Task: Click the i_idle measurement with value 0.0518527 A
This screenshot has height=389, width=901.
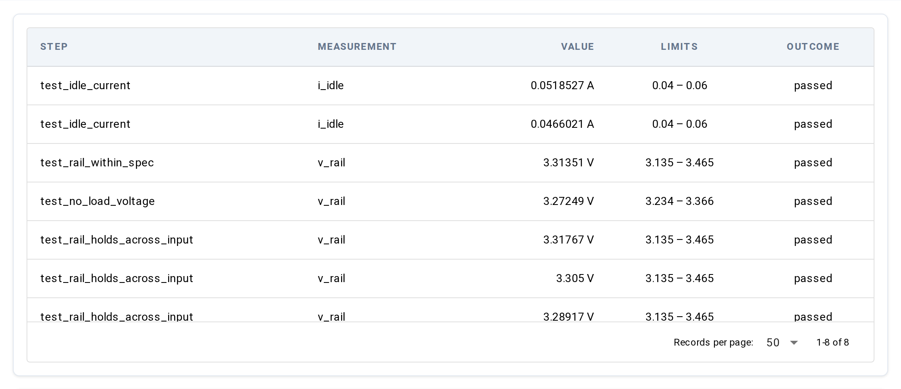Action: click(x=331, y=85)
